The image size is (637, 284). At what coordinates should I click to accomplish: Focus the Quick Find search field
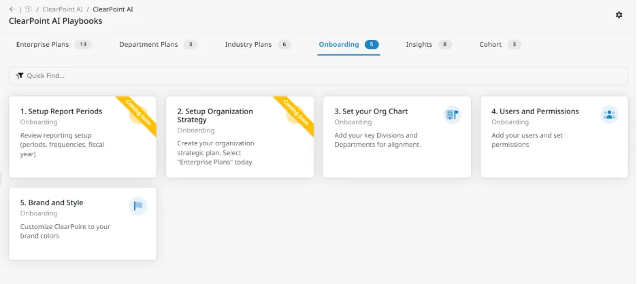[318, 76]
